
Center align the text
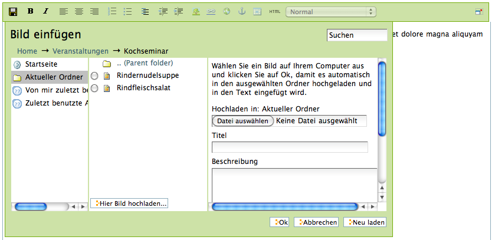79,12
